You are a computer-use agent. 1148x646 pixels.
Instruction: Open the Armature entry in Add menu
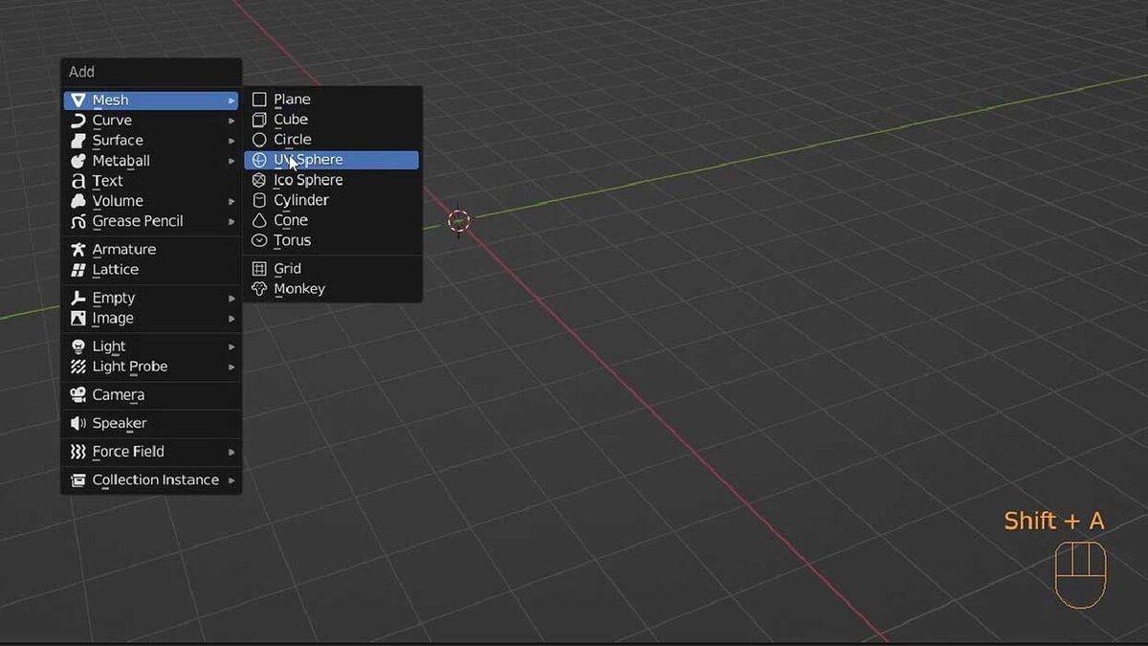pos(150,250)
